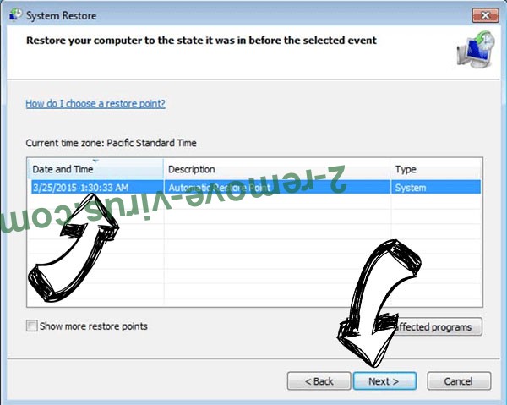Click the affected programs scan button
The width and height of the screenshot is (507, 405).
[x=437, y=326]
